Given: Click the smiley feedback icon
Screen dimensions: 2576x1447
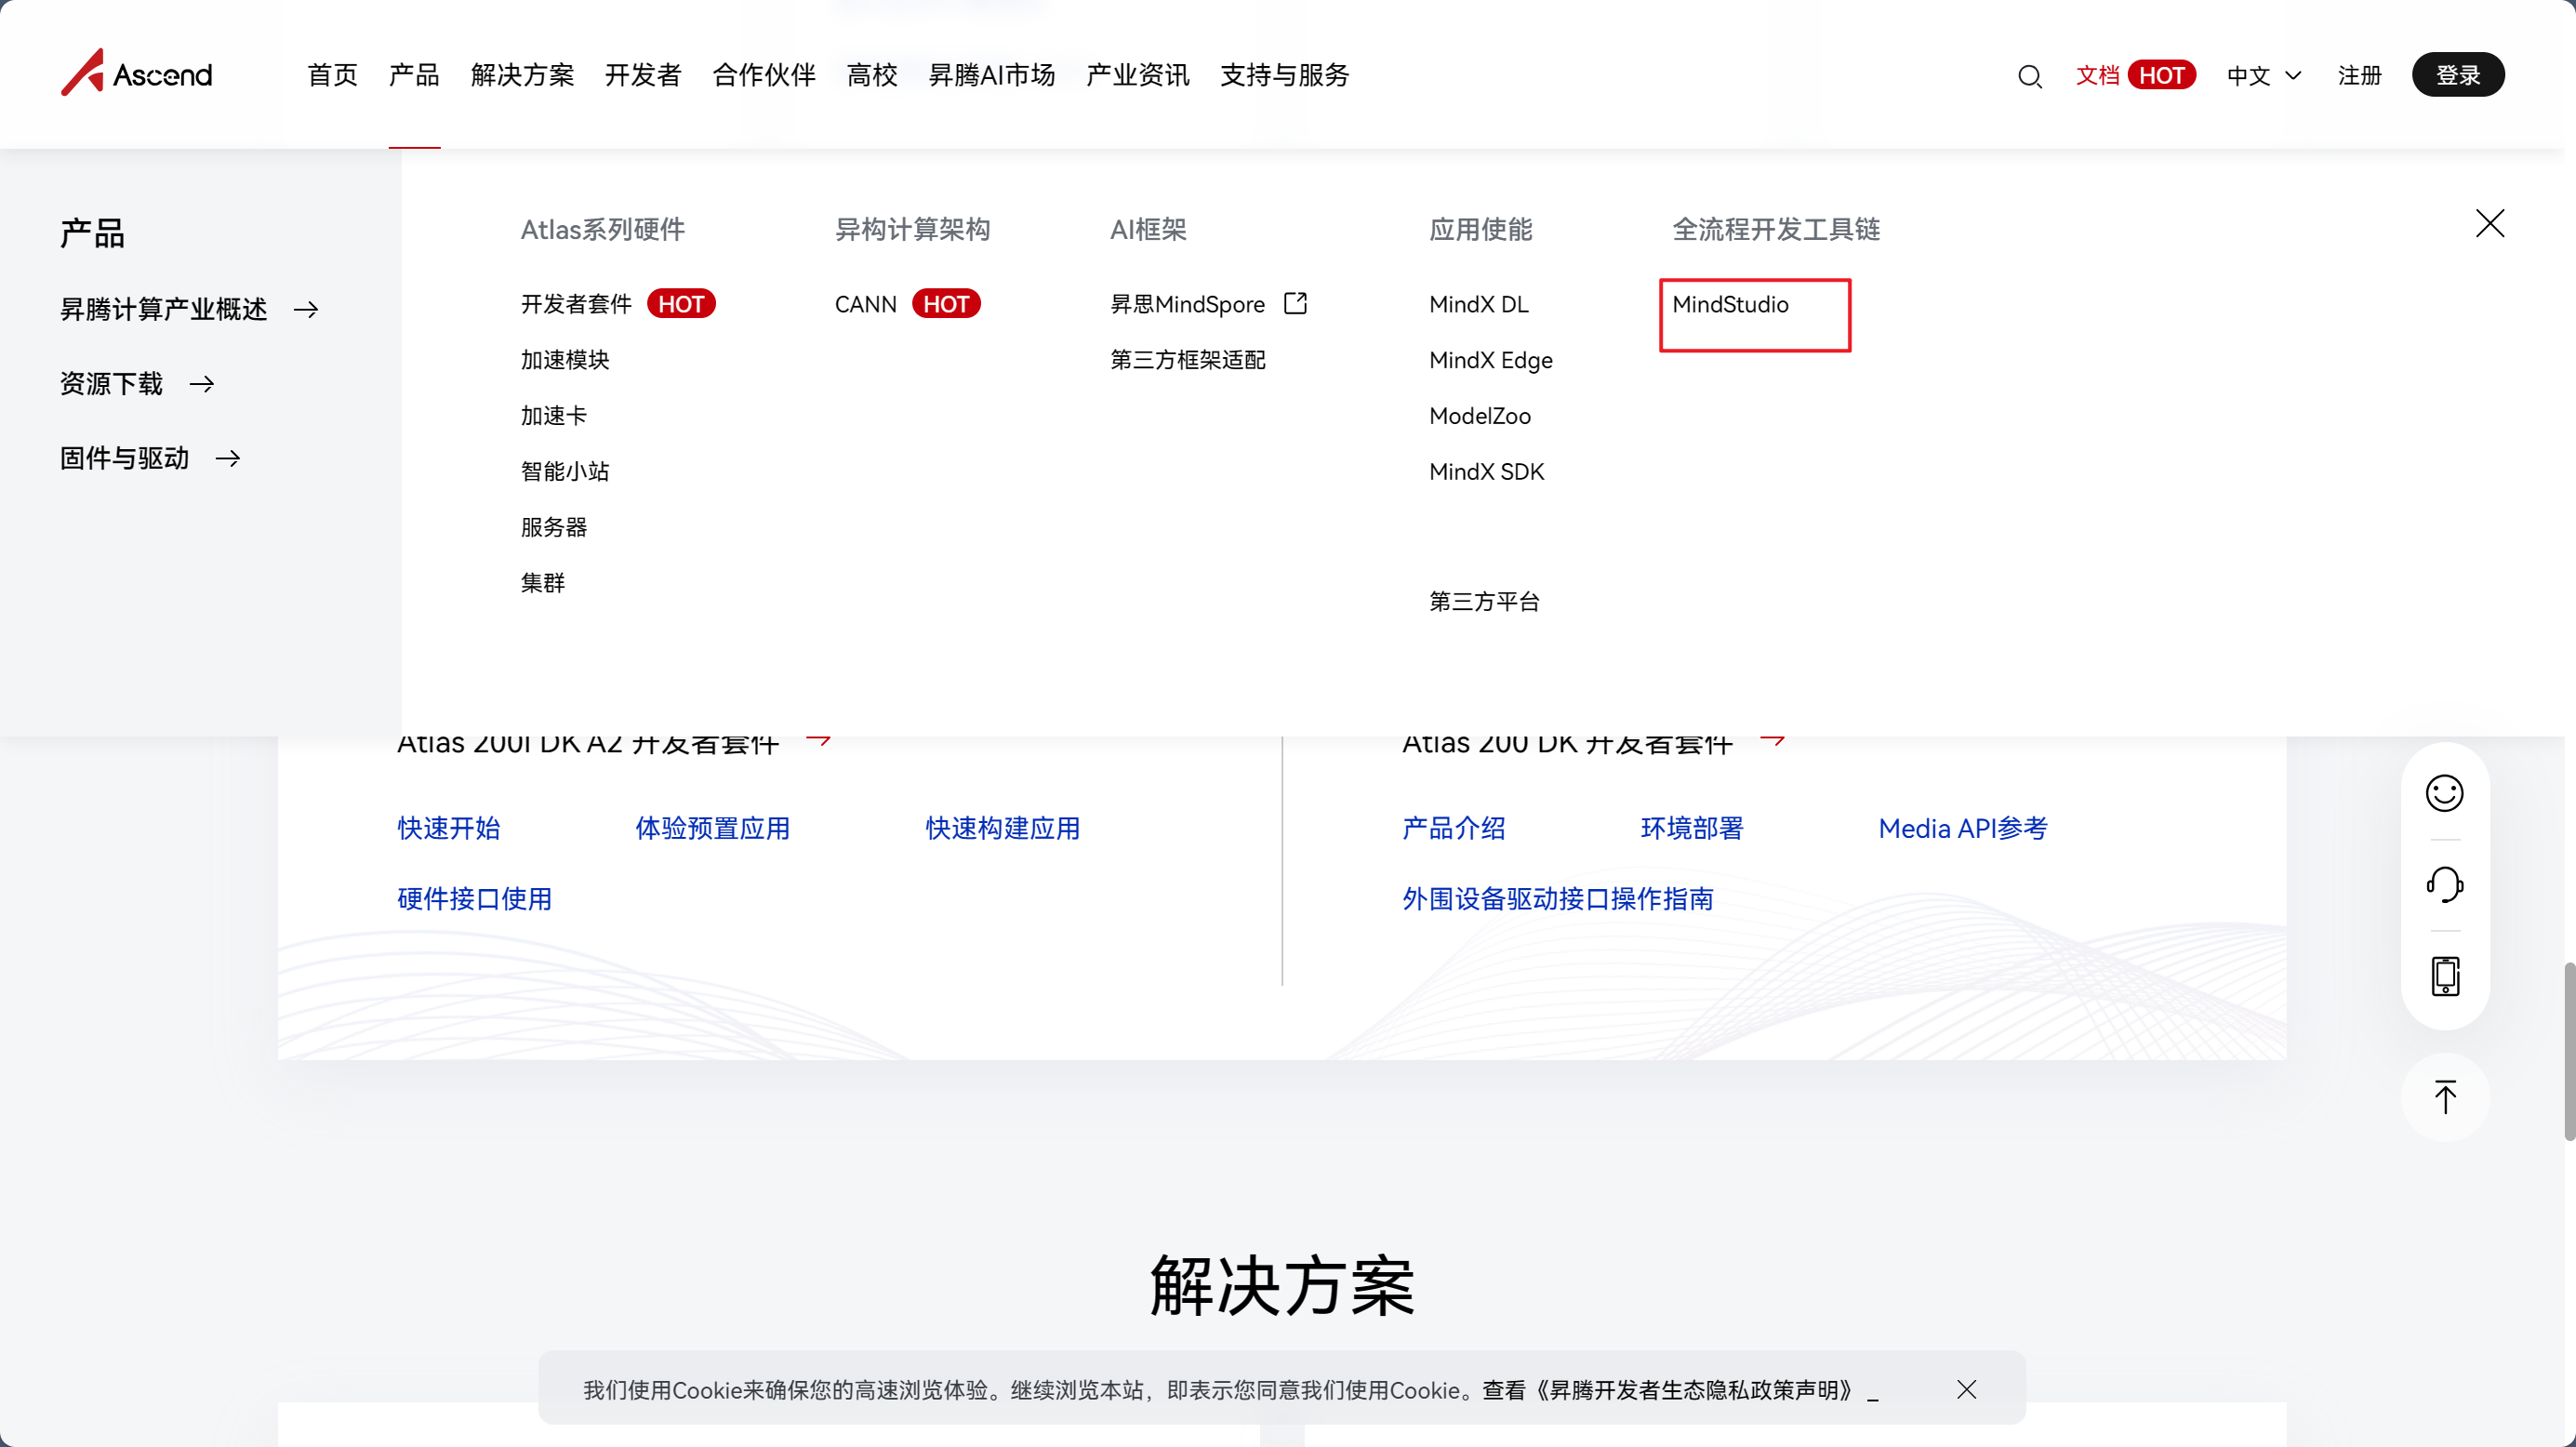Looking at the screenshot, I should 2444,793.
